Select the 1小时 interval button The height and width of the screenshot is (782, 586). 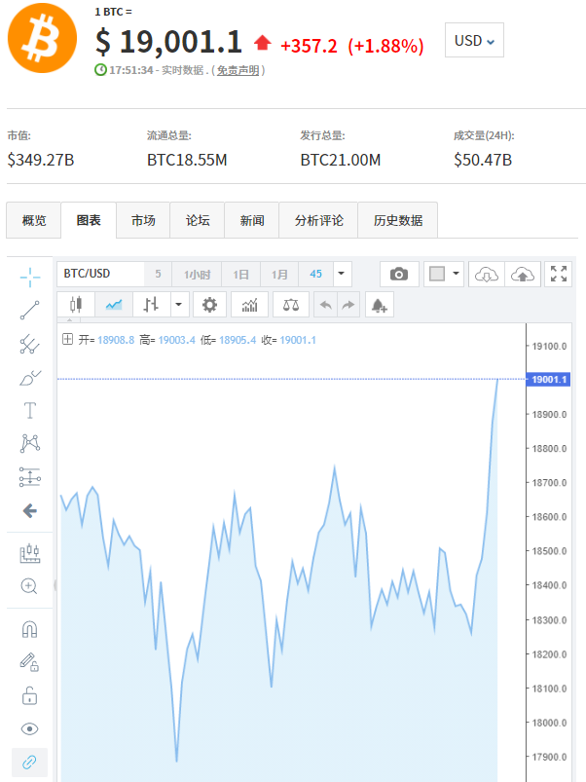pos(198,274)
